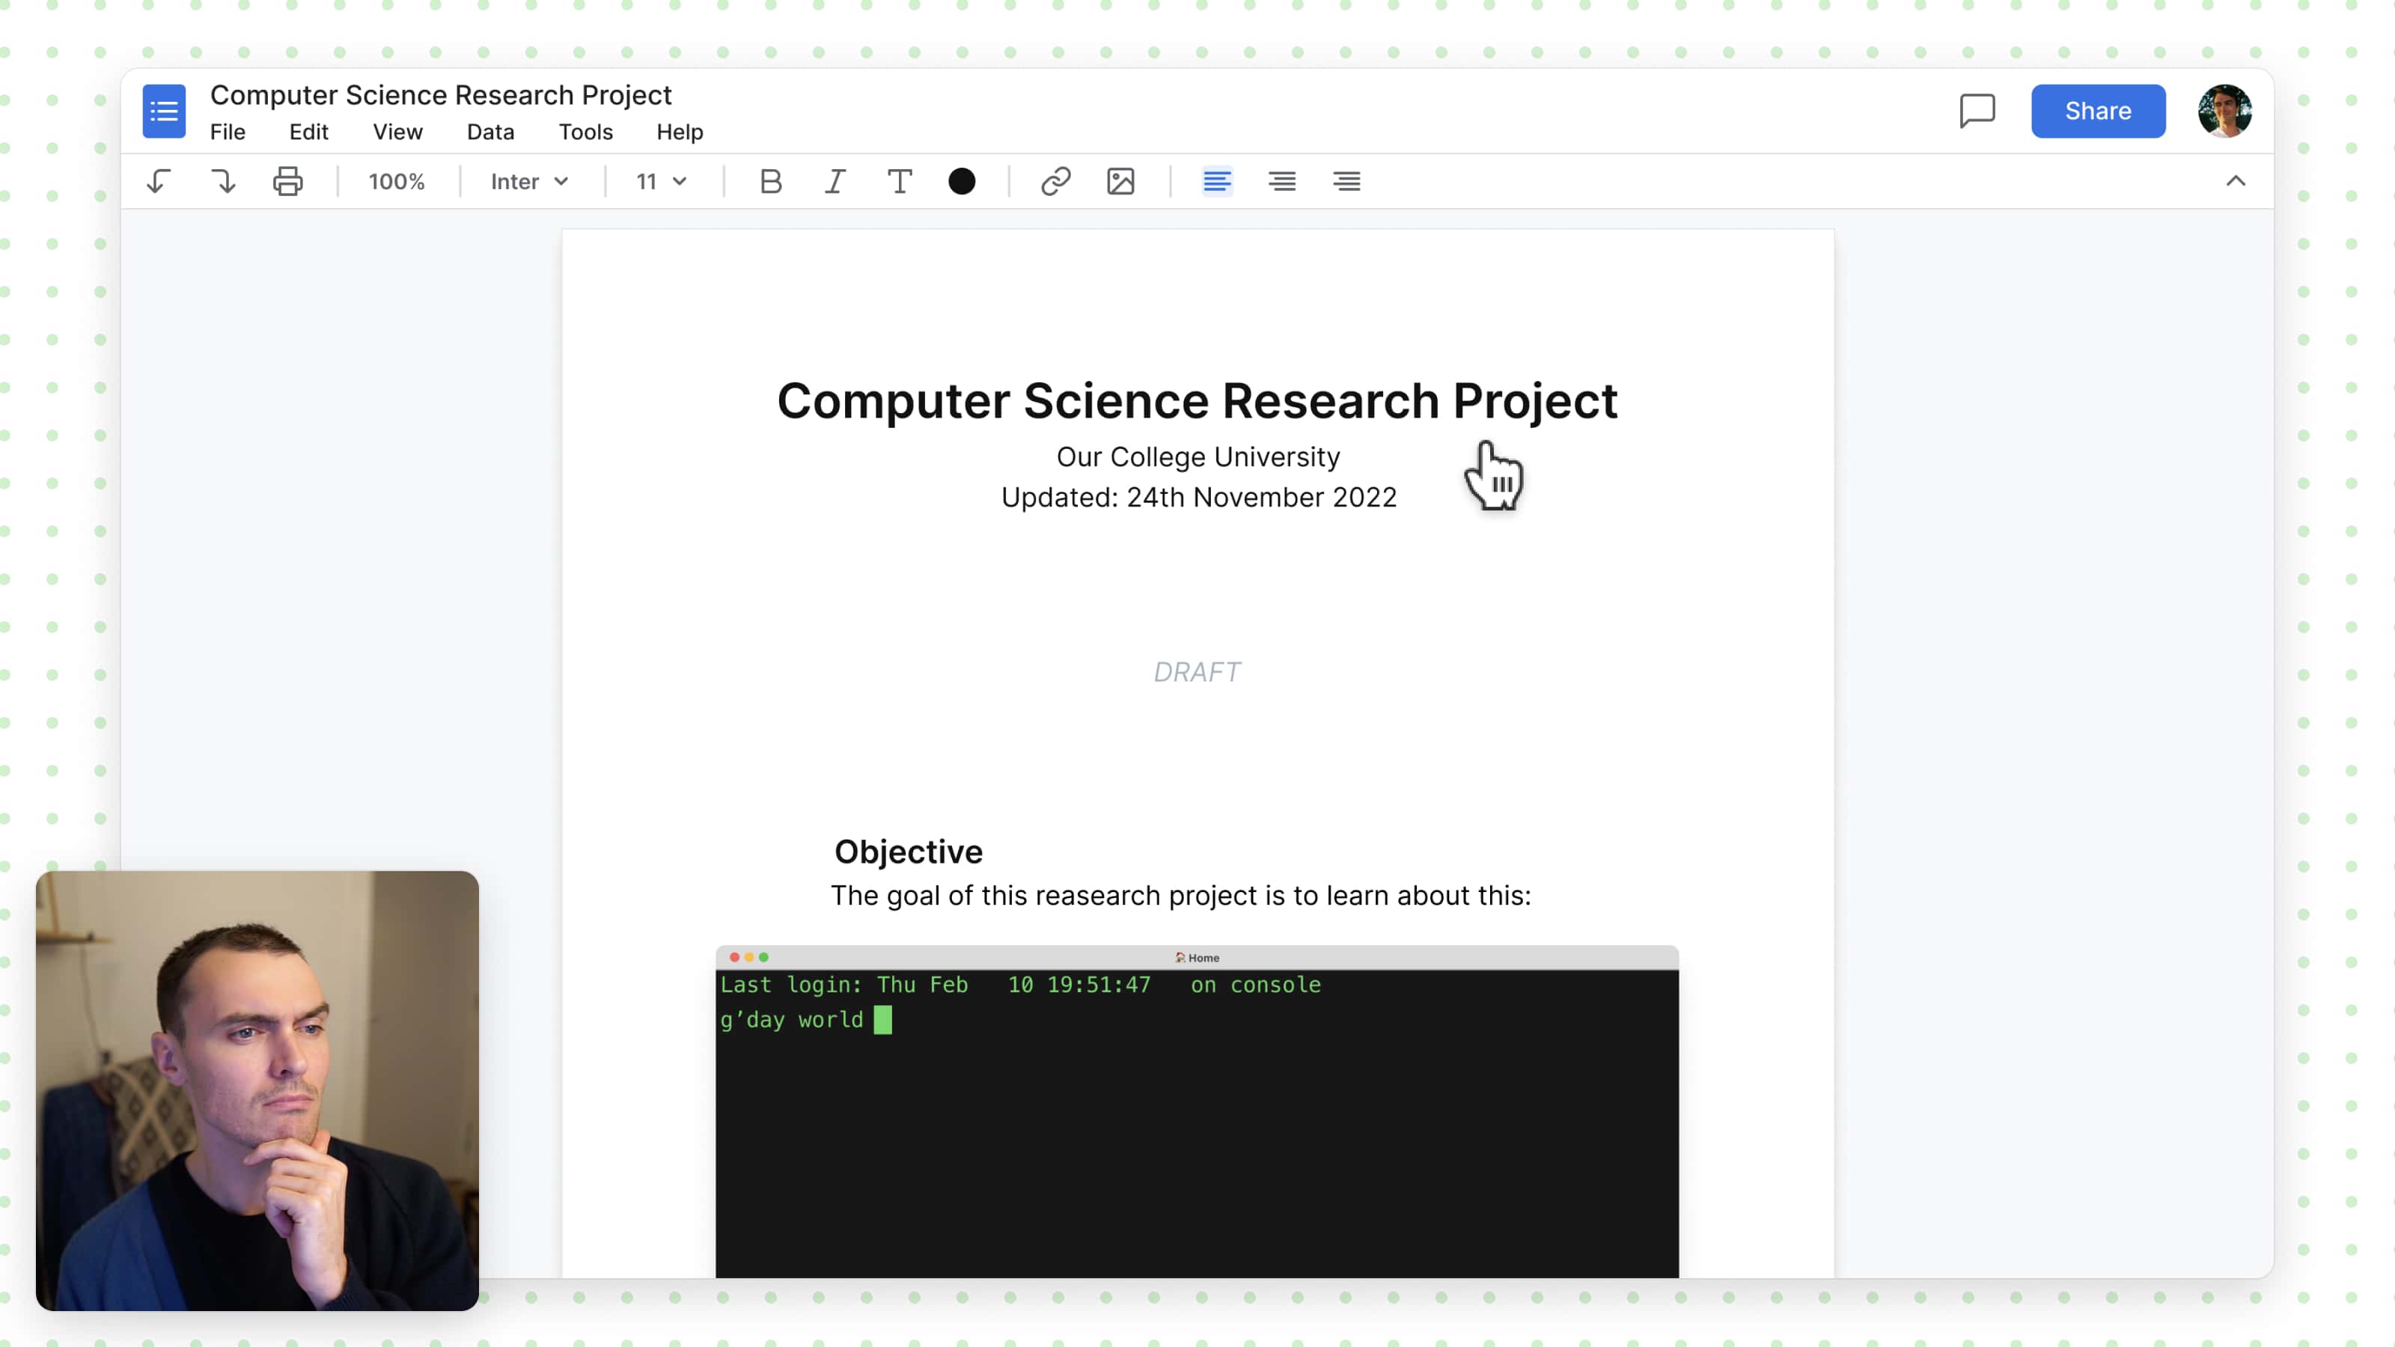Open the comments speech bubble

1977,111
